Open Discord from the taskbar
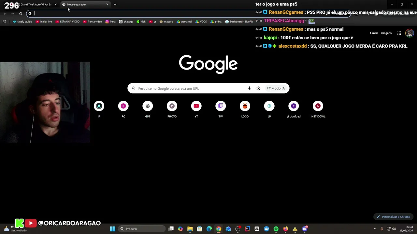Screen dimensions: 417x234 point(305,229)
